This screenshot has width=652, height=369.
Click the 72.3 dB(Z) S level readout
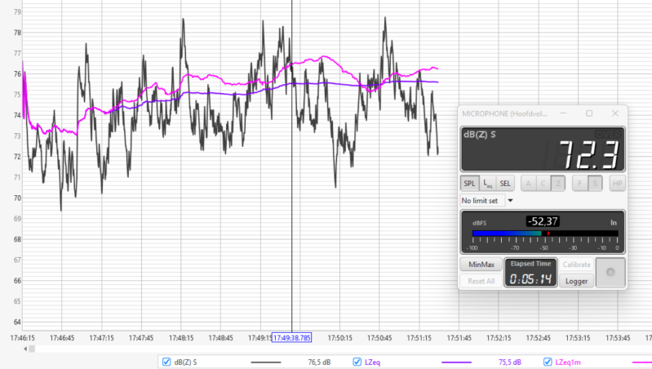pyautogui.click(x=588, y=155)
